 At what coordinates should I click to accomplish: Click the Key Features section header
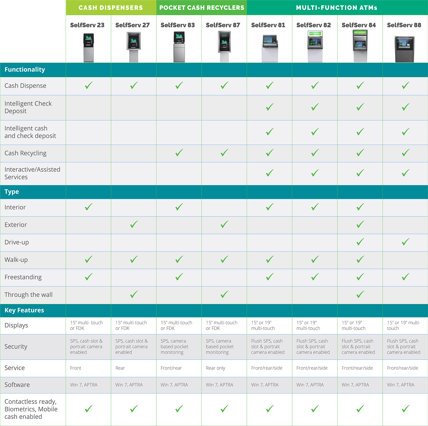tap(24, 310)
